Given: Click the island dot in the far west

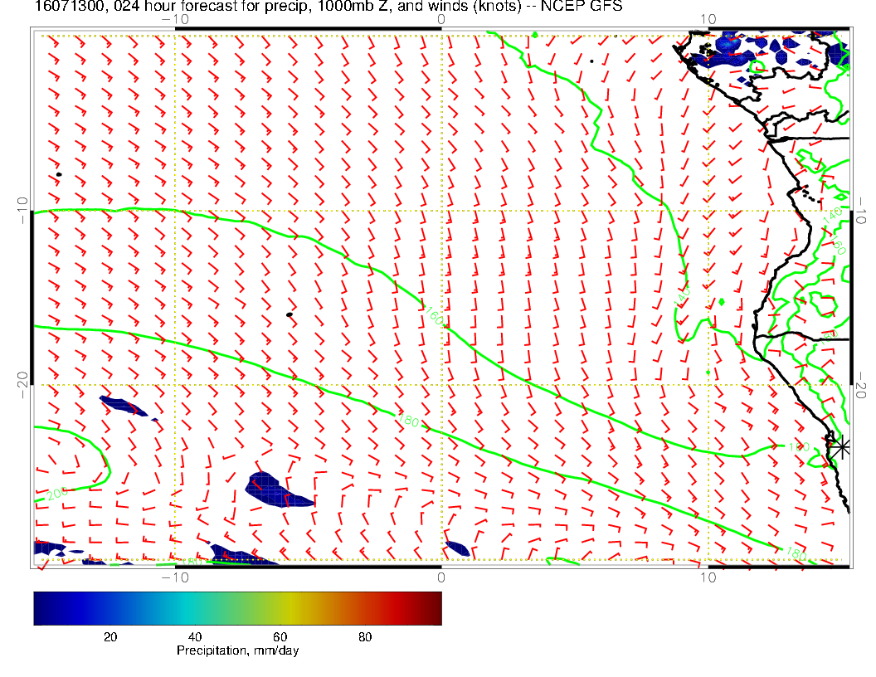Looking at the screenshot, I should pos(59,174).
